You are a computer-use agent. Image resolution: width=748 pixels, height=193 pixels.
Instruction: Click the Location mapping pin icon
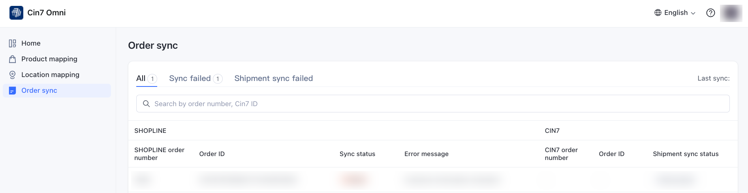(13, 75)
